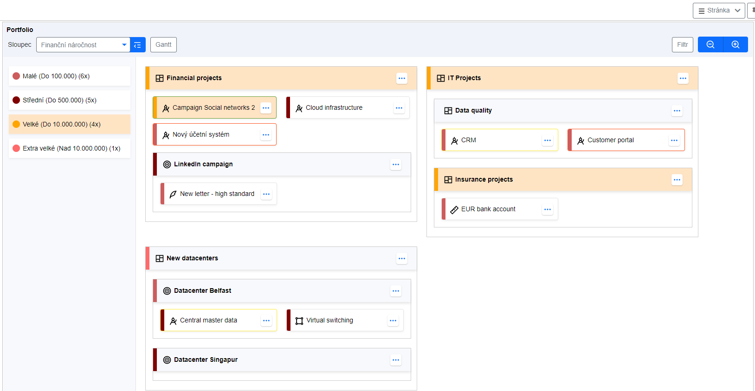Zoom out the portfolio view
Viewport: 755px width, 391px height.
pyautogui.click(x=710, y=44)
